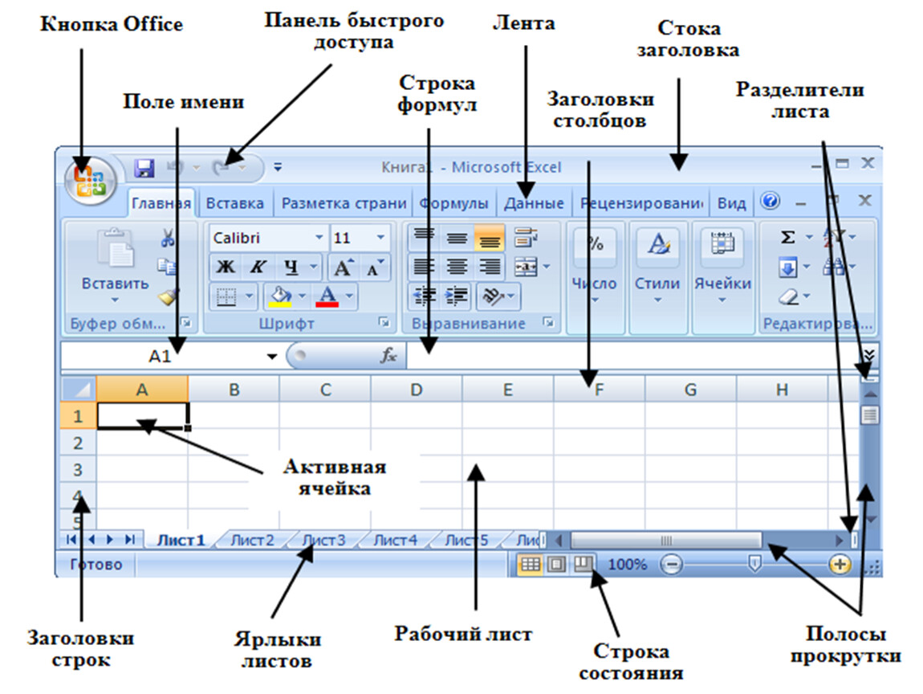The height and width of the screenshot is (694, 923).
Task: Adjust the zoom slider handle
Action: [x=754, y=565]
